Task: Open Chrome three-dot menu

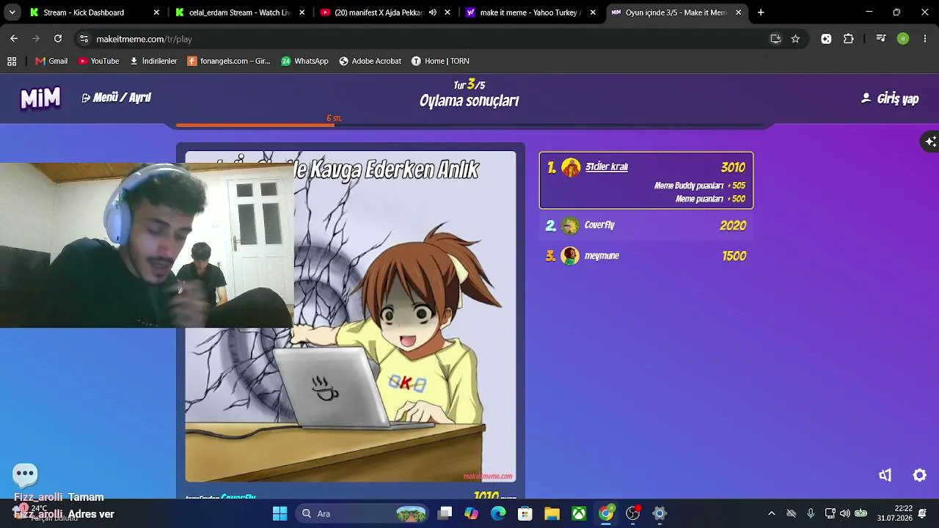Action: point(925,39)
